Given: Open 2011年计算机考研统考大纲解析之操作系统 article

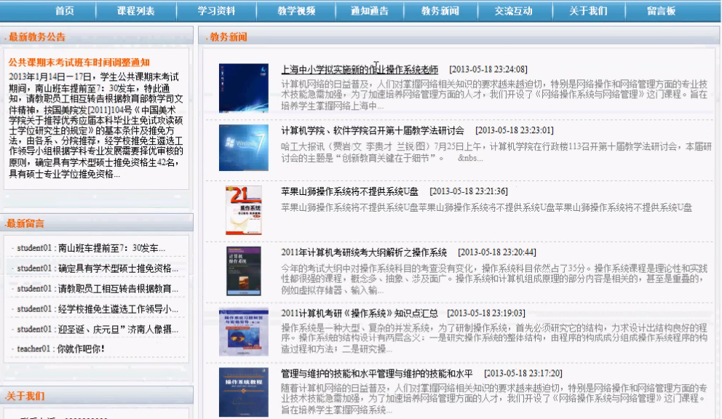Looking at the screenshot, I should click(x=364, y=252).
